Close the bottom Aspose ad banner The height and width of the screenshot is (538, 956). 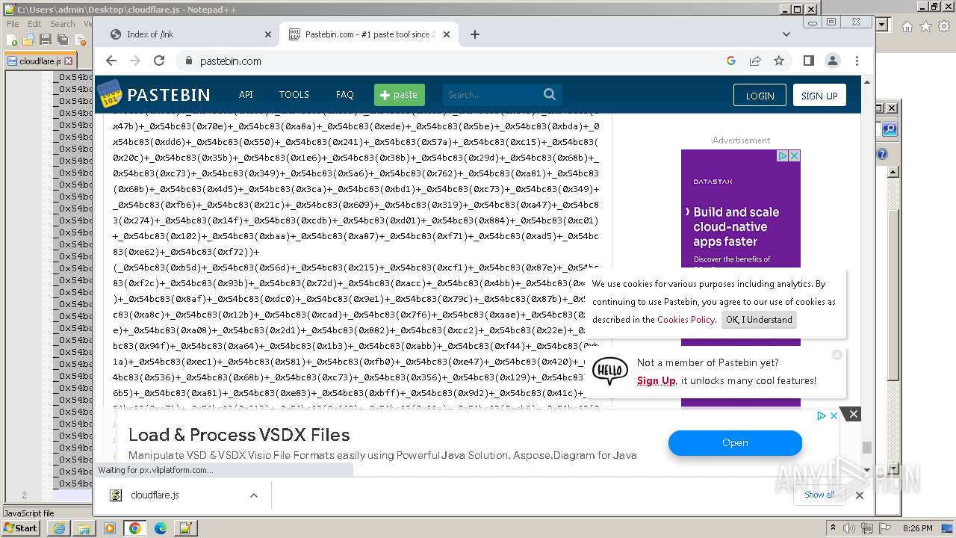853,414
